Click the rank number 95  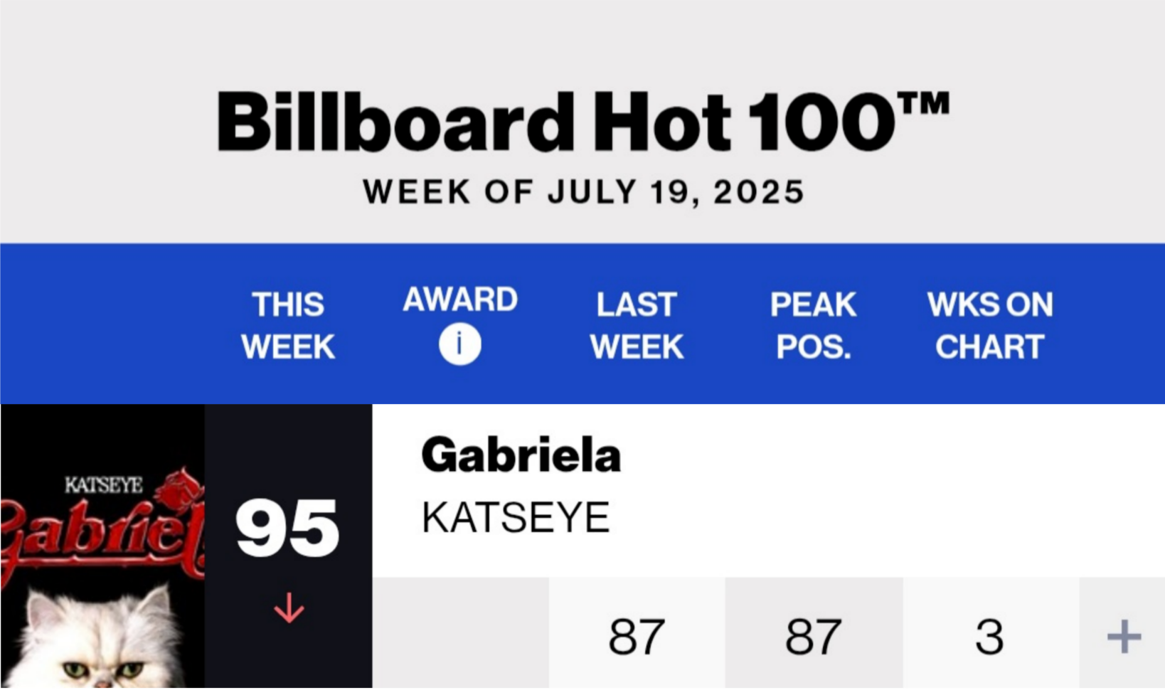coord(288,529)
